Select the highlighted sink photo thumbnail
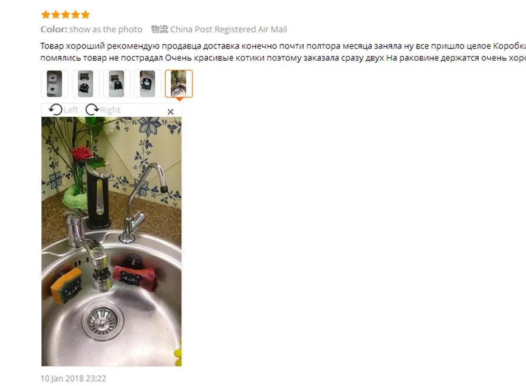 pyautogui.click(x=179, y=84)
